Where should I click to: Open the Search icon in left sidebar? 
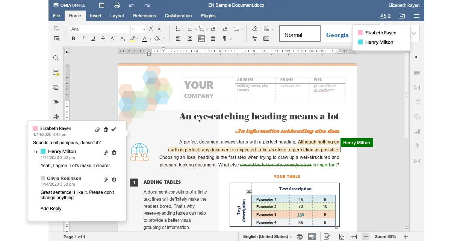[56, 58]
